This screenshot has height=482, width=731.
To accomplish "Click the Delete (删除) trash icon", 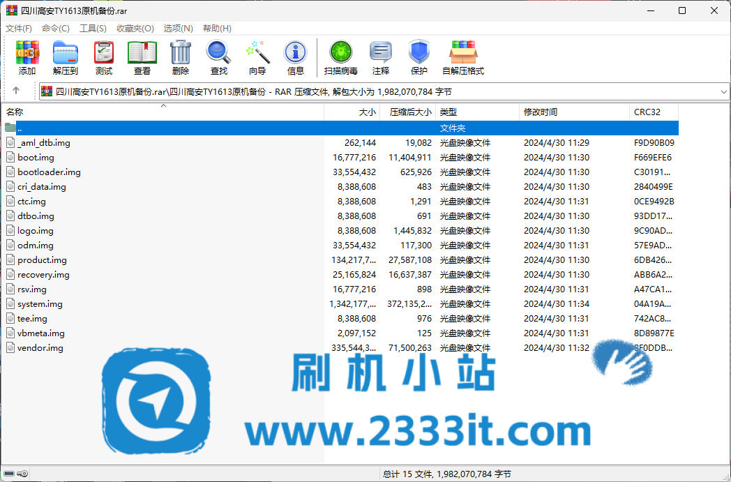I will pos(181,57).
